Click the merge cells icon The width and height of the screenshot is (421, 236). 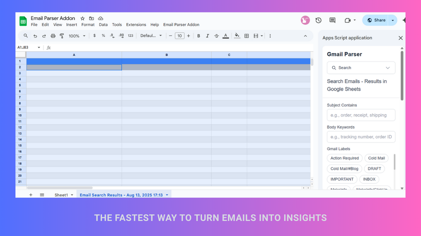[256, 36]
